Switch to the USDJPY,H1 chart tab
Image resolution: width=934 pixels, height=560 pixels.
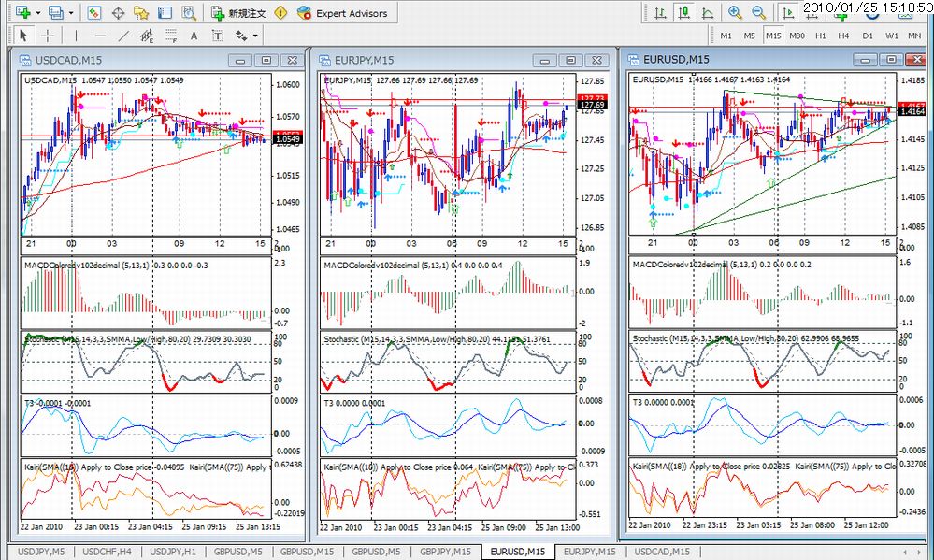[173, 552]
